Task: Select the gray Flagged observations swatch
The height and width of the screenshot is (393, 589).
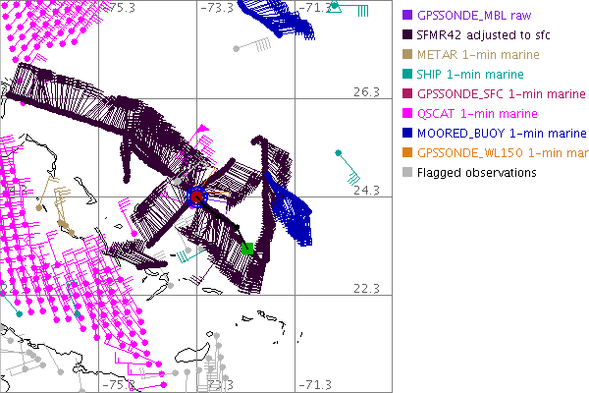Action: pyautogui.click(x=407, y=173)
